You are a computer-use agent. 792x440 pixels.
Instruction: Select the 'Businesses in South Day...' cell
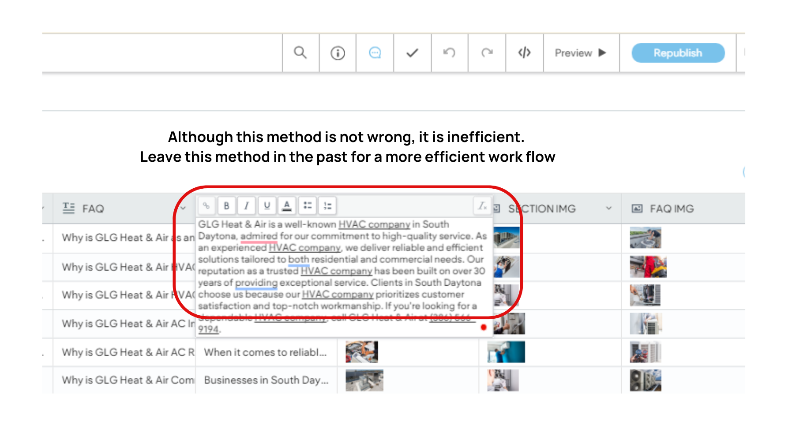(x=266, y=380)
